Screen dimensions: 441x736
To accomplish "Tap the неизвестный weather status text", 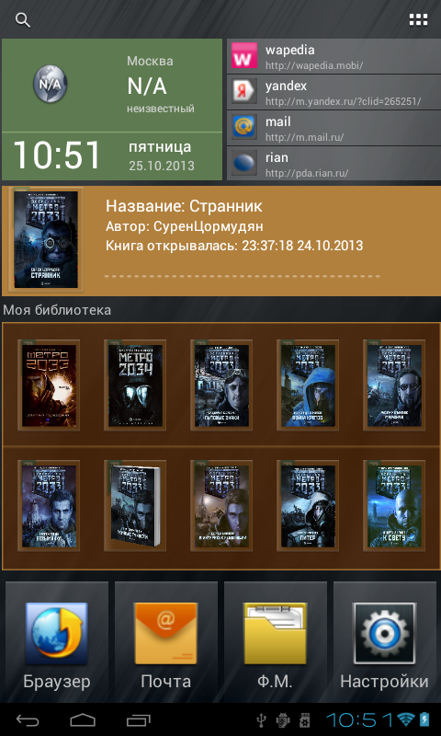I will pos(160,109).
